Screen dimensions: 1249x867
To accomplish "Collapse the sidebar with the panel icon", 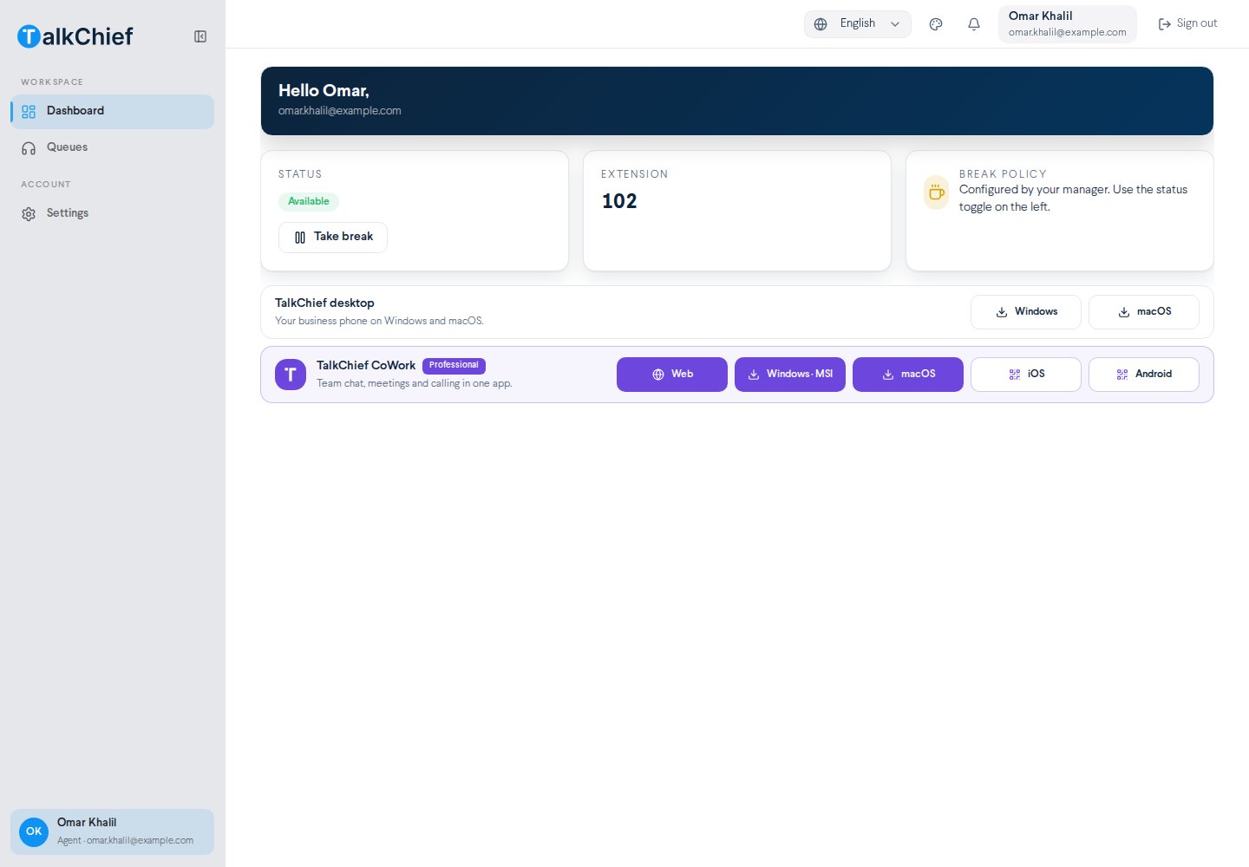I will pyautogui.click(x=200, y=36).
